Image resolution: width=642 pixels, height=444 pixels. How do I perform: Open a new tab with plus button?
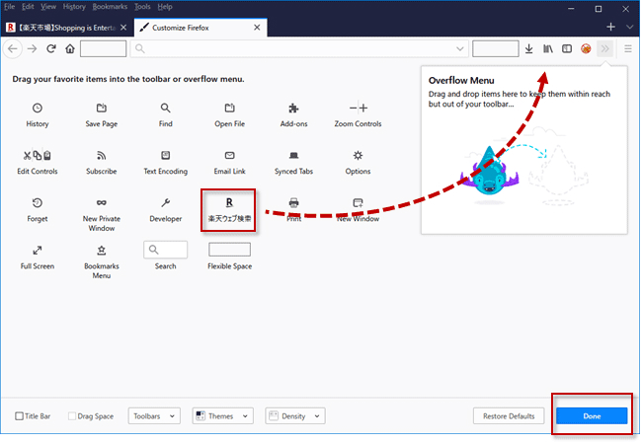[x=610, y=27]
